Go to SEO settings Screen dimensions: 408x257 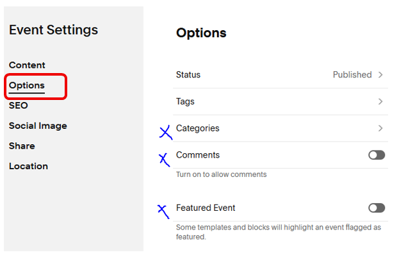click(19, 106)
